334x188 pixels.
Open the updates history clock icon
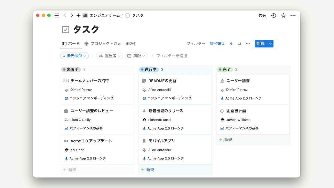click(273, 15)
